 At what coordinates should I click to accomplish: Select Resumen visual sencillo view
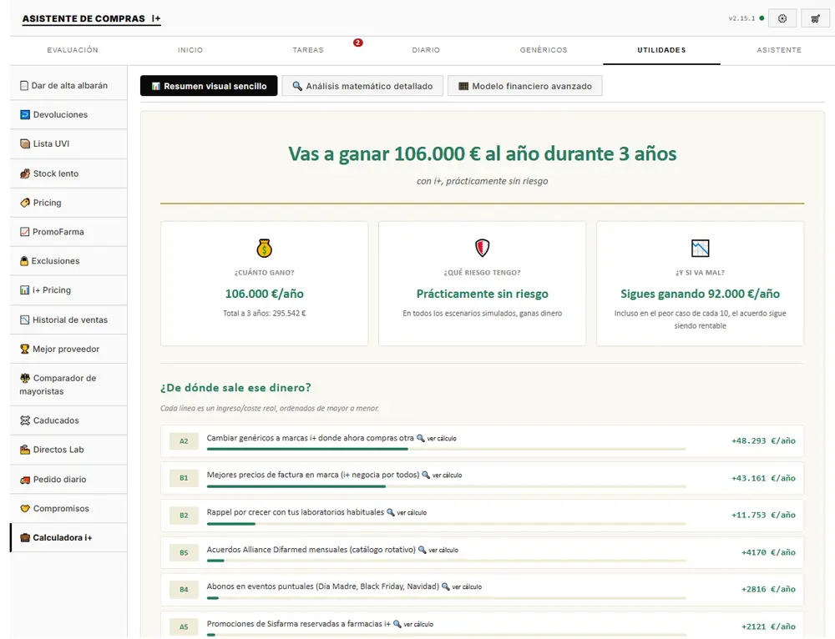[x=209, y=86]
